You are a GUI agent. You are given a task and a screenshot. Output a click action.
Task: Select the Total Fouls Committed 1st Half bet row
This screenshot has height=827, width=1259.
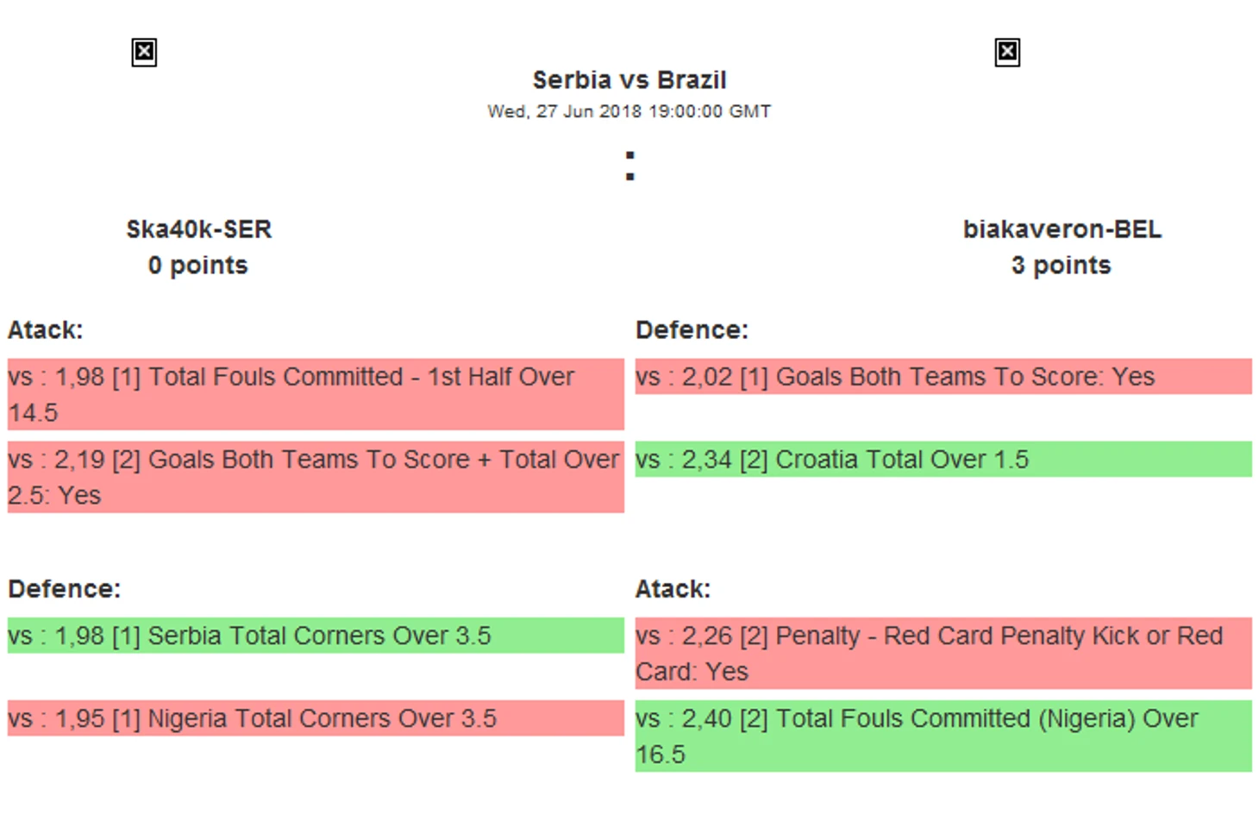[x=315, y=394]
